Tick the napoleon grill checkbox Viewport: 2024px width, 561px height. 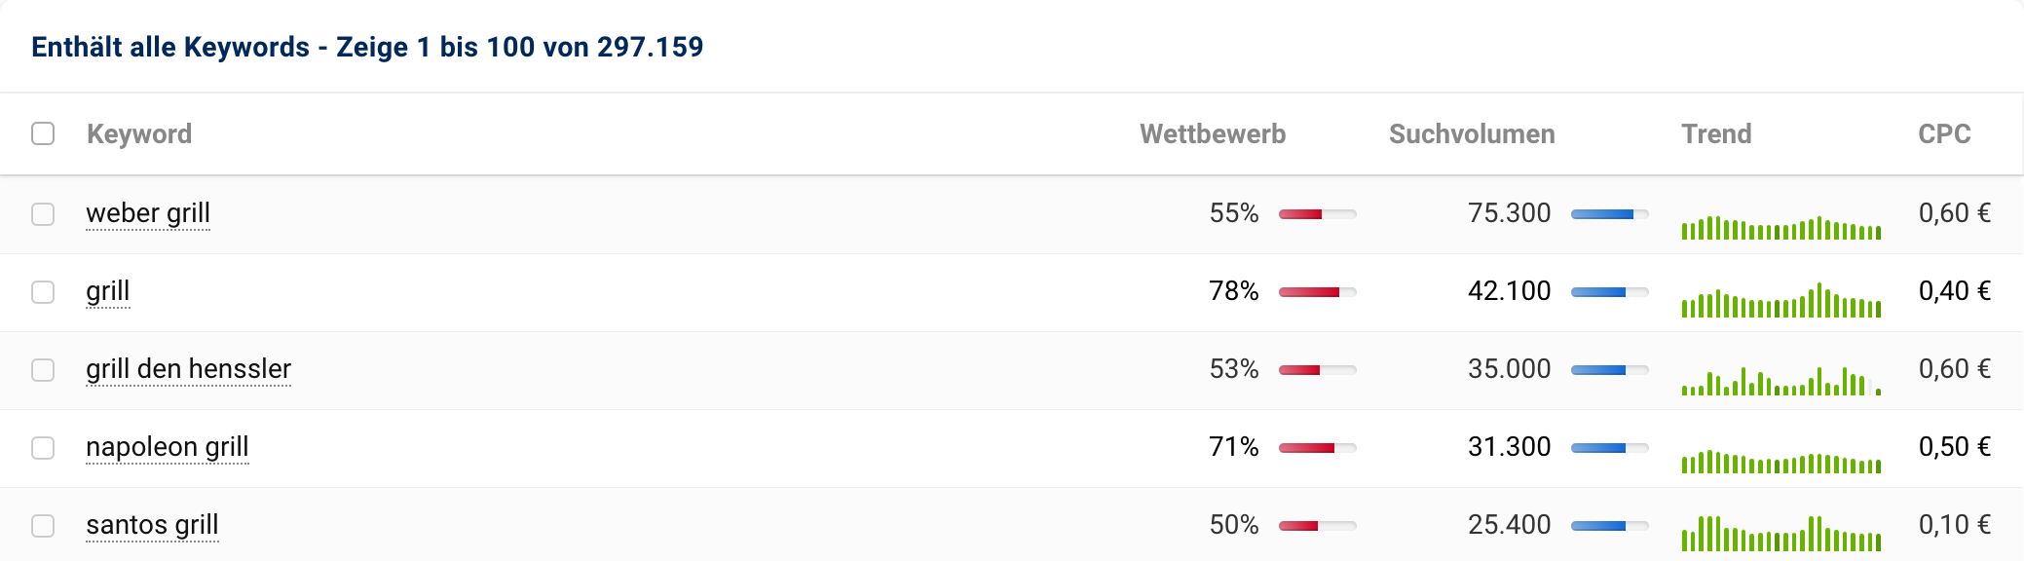tap(43, 447)
